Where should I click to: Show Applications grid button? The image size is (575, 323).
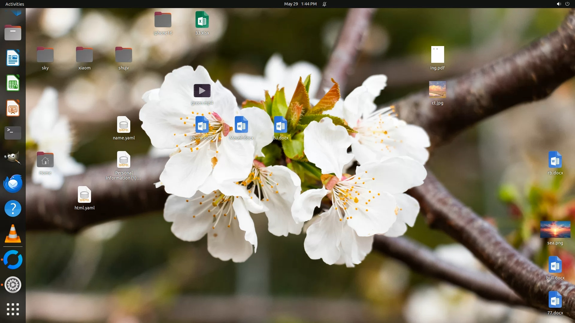[x=13, y=309]
